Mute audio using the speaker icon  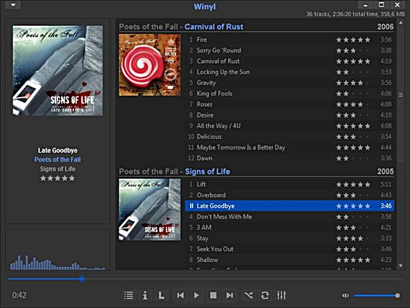click(345, 295)
